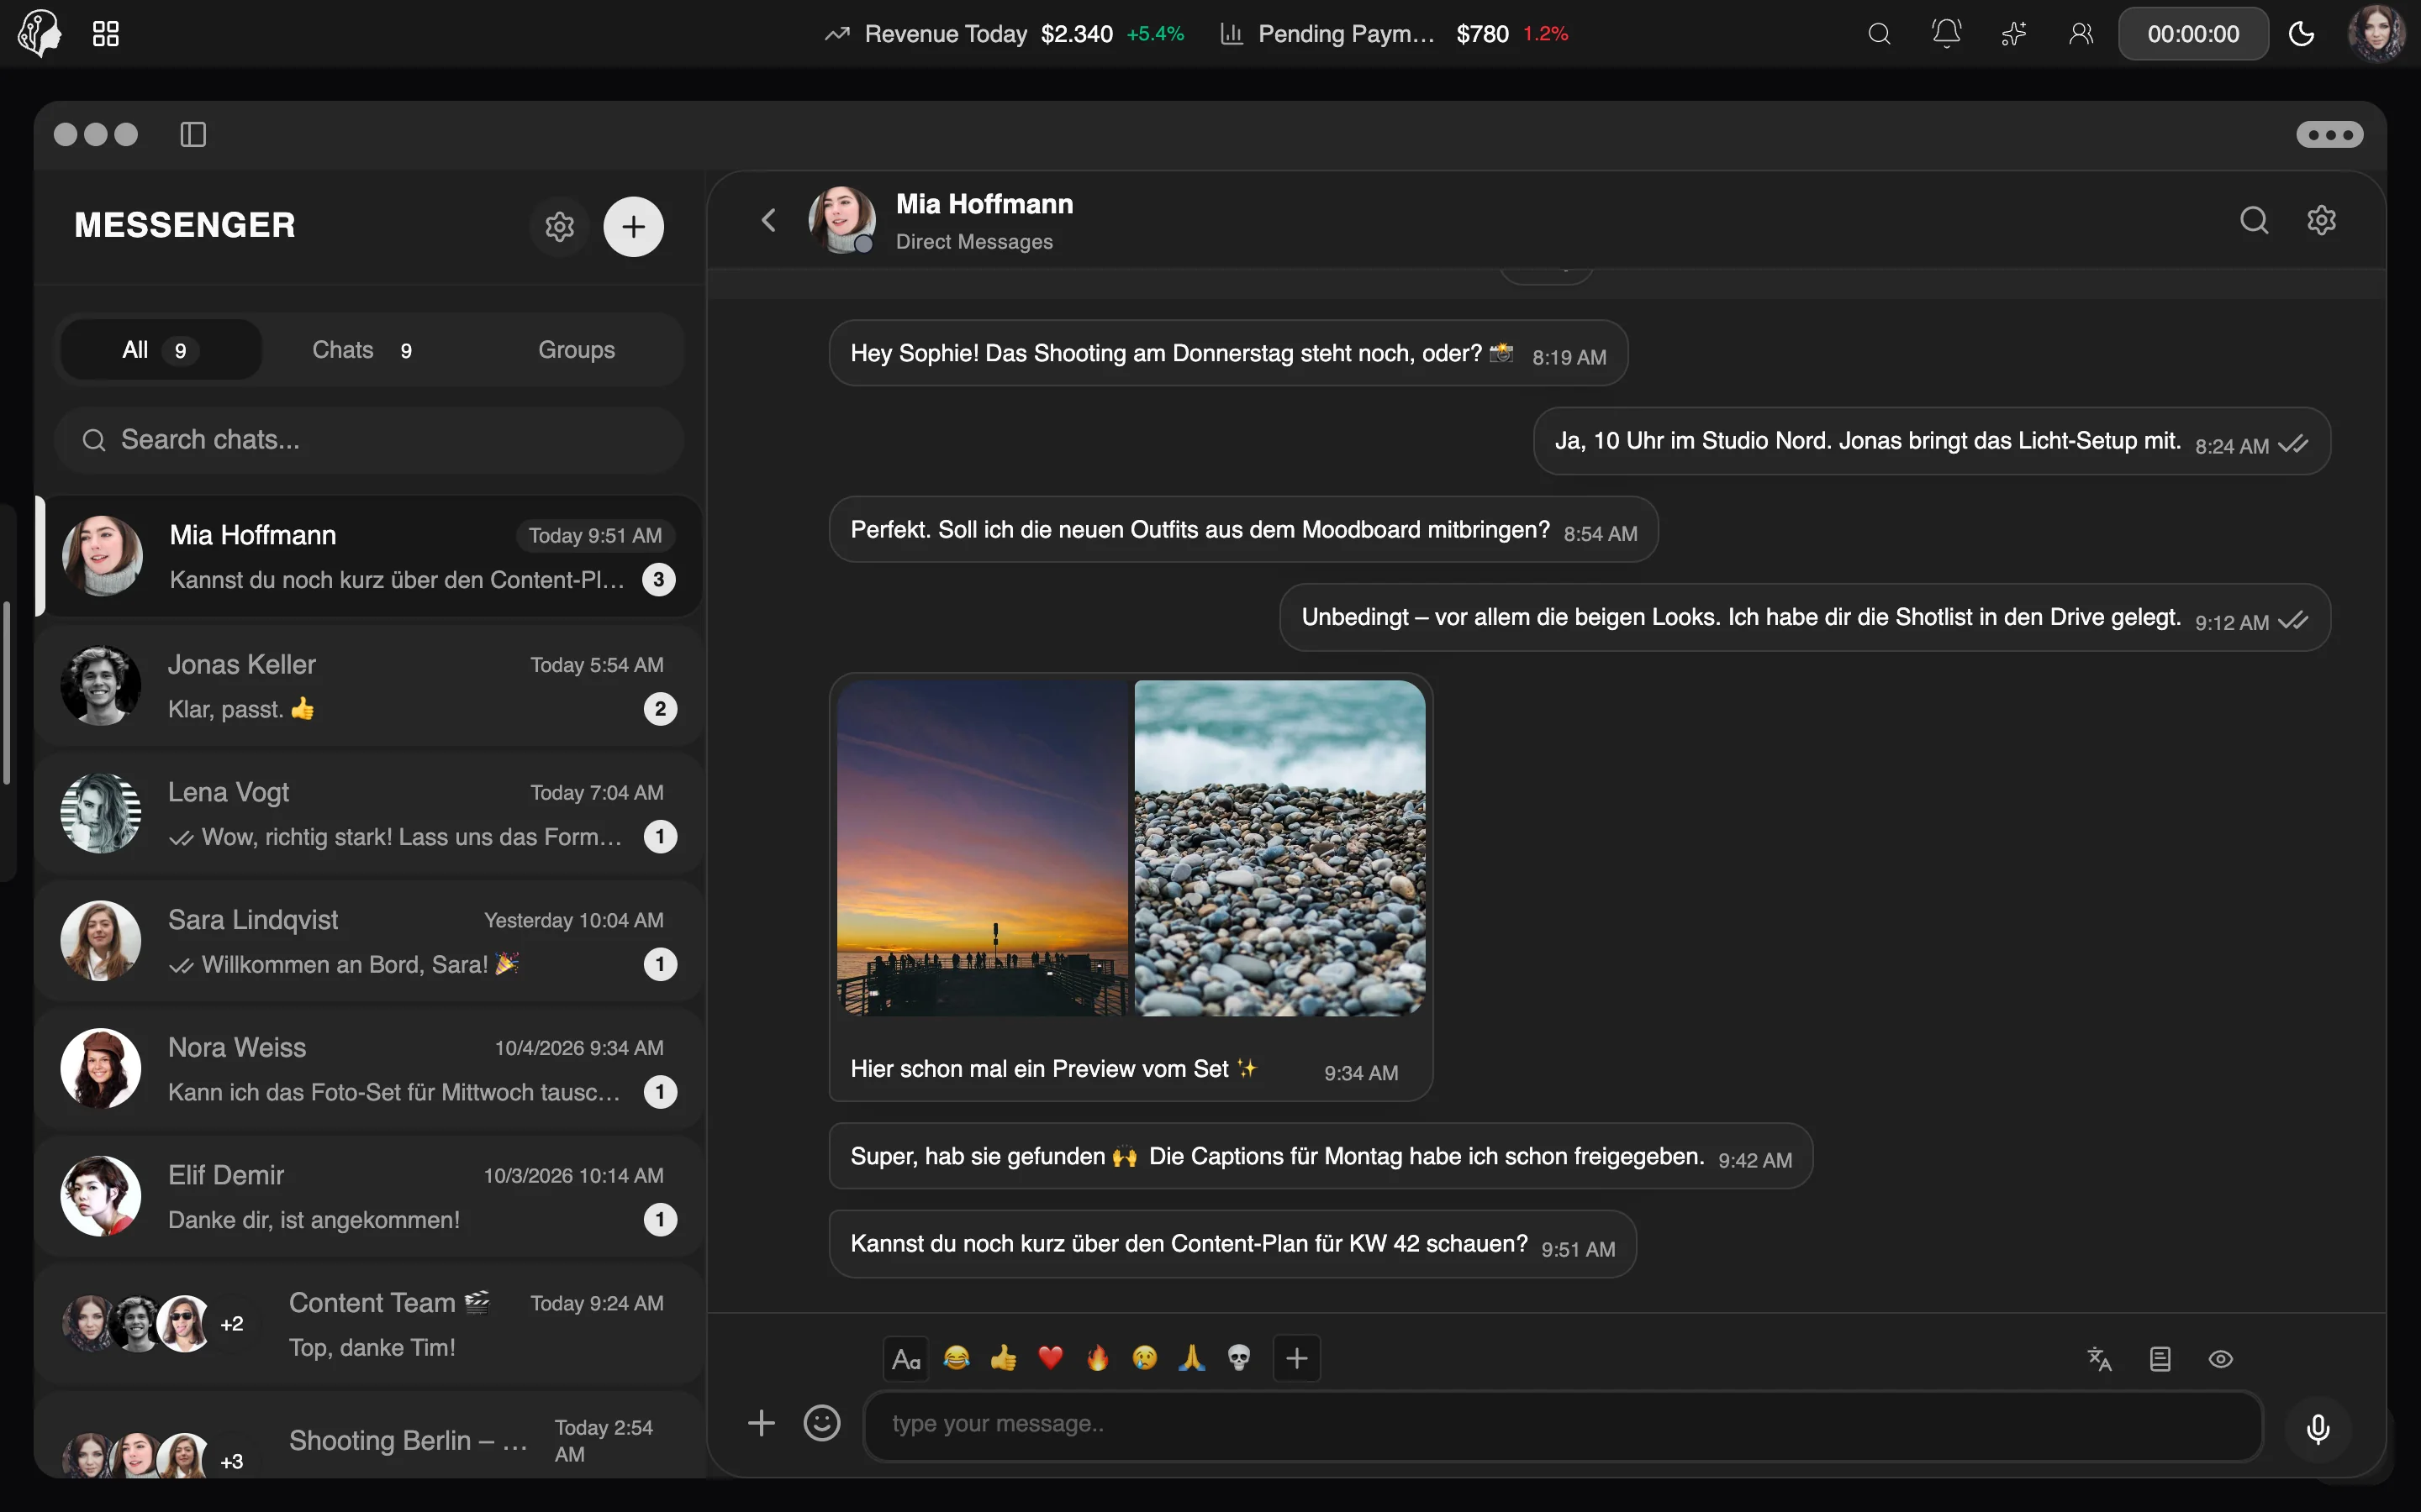The width and height of the screenshot is (2421, 1512).
Task: Click Revenue Today stat
Action: pos(1004,34)
